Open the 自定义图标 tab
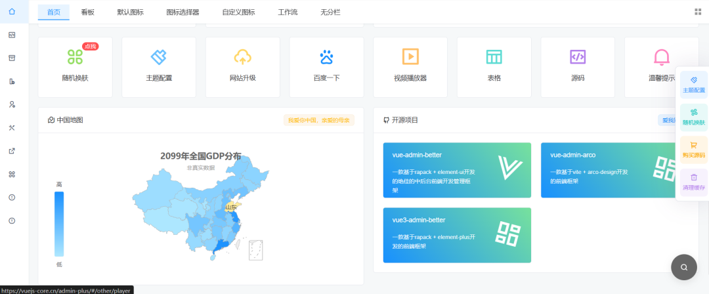The height and width of the screenshot is (294, 709). click(238, 12)
